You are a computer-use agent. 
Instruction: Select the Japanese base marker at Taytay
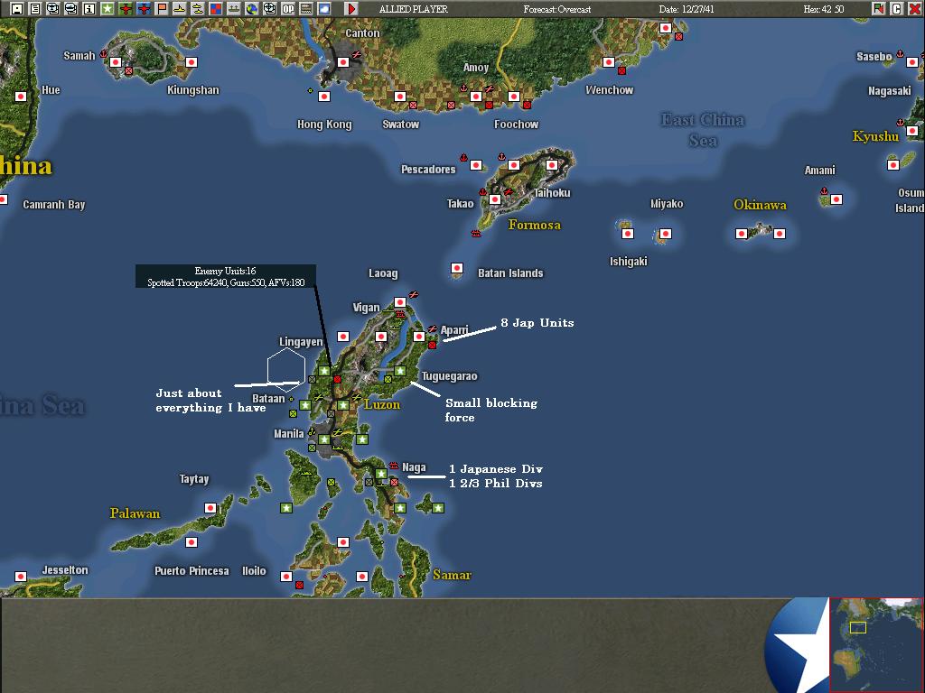[210, 508]
